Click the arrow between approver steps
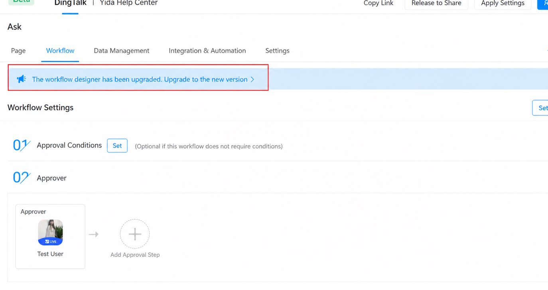The image size is (548, 290). [x=94, y=234]
